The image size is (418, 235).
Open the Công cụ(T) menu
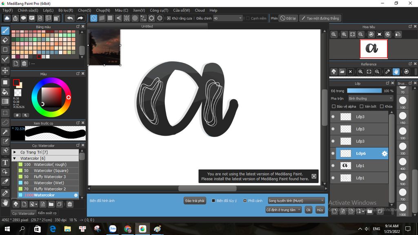click(x=159, y=10)
